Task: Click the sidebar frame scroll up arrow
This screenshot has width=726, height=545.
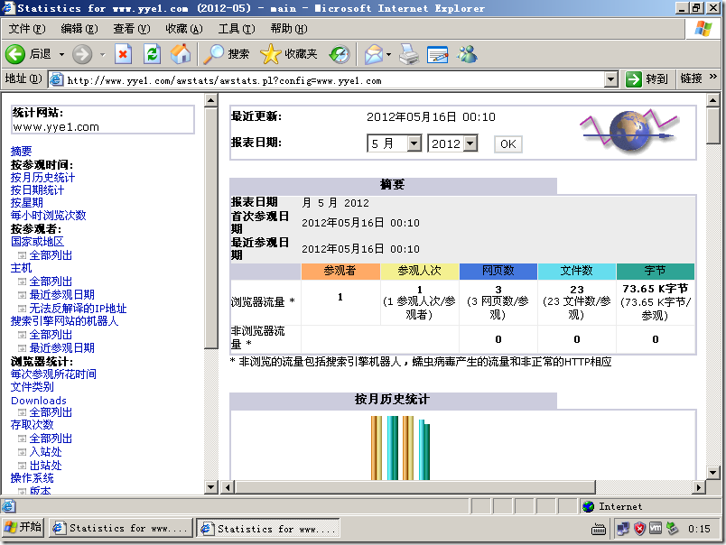Action: (x=210, y=100)
